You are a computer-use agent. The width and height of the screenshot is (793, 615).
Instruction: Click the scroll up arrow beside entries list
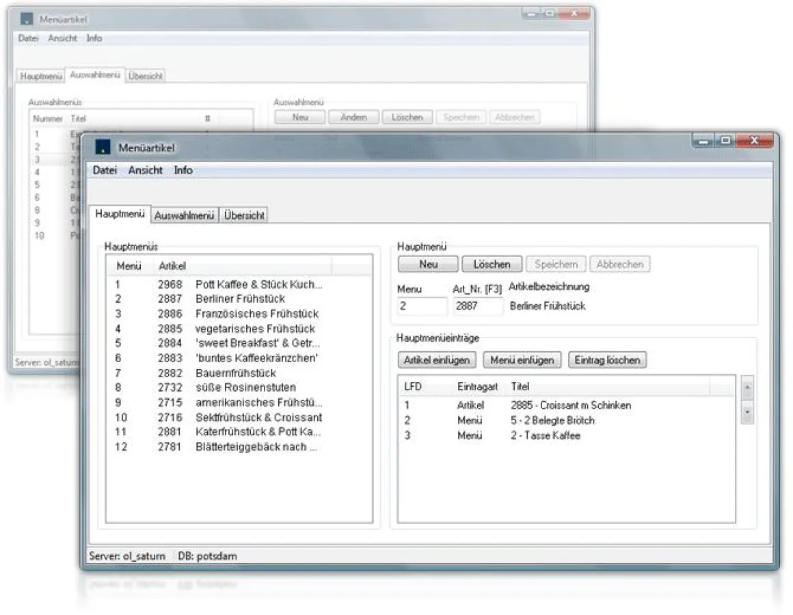[x=747, y=387]
